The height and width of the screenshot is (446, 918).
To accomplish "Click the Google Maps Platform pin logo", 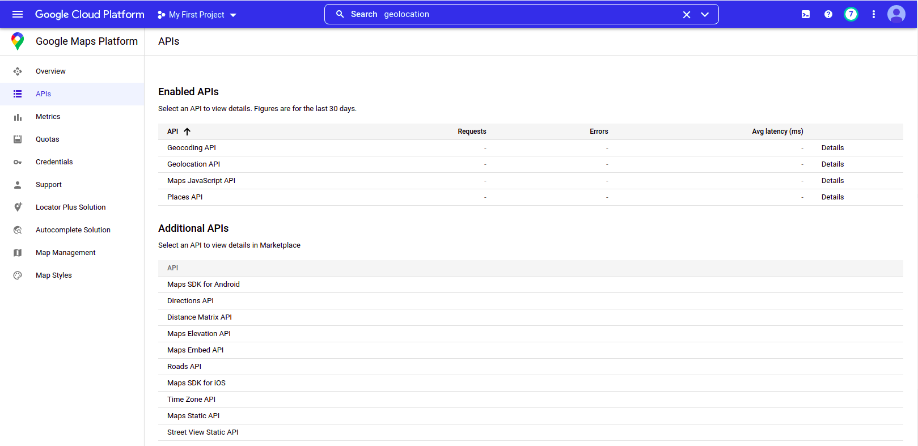I will click(18, 41).
